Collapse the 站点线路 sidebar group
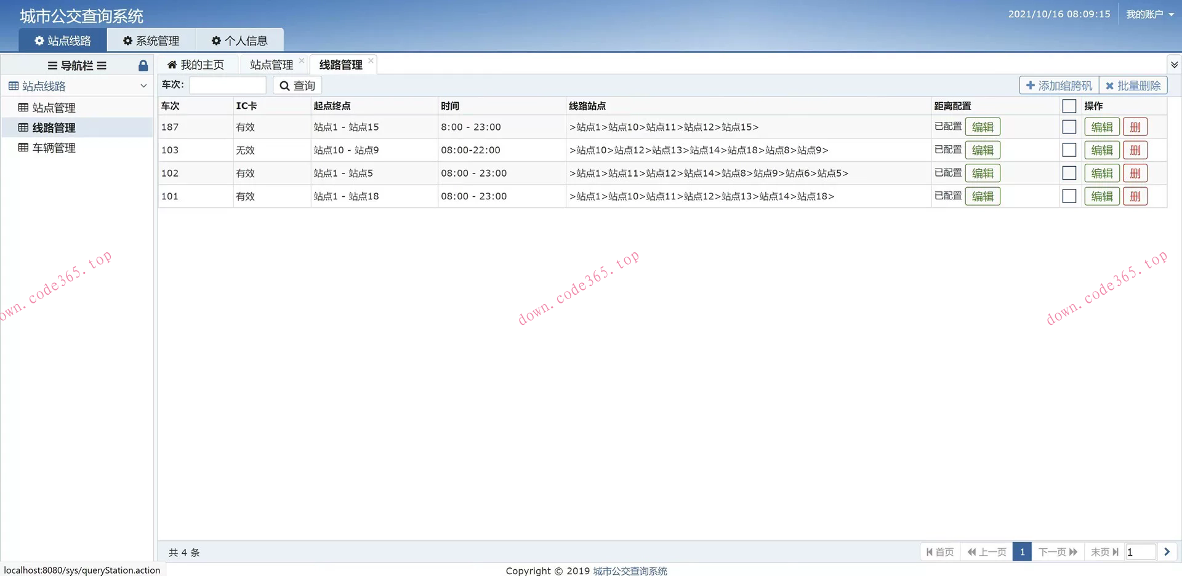Viewport: 1182px width, 576px height. [143, 86]
